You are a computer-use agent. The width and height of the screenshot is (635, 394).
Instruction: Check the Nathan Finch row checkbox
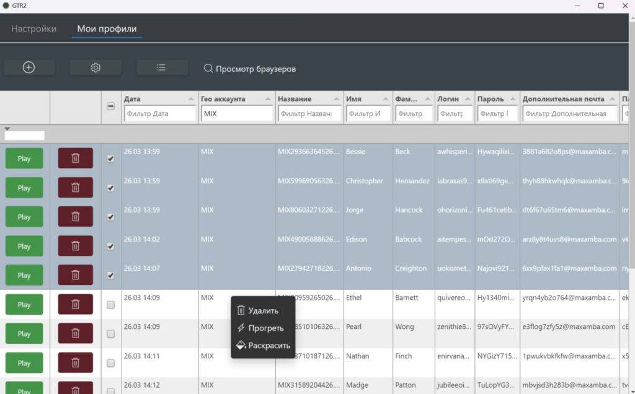pyautogui.click(x=110, y=363)
